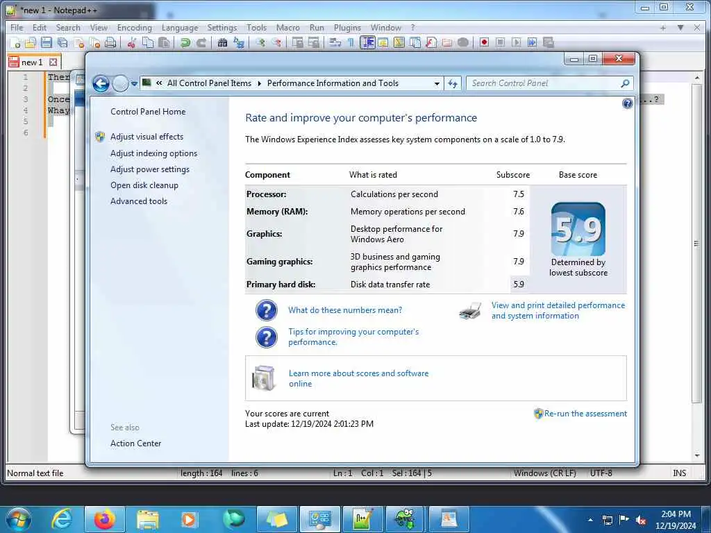Click the Windows Start button
This screenshot has width=711, height=533.
click(x=19, y=519)
